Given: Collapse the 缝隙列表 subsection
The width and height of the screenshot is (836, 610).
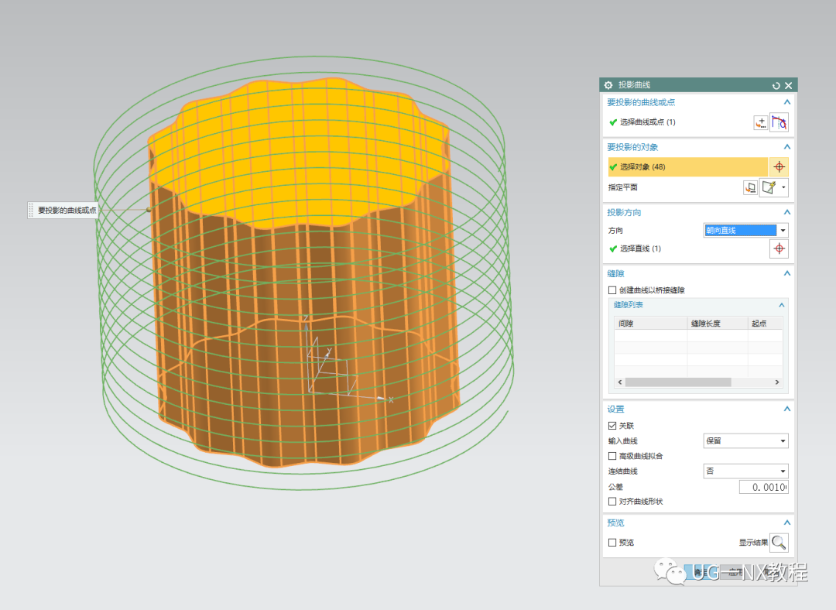Looking at the screenshot, I should (x=782, y=305).
